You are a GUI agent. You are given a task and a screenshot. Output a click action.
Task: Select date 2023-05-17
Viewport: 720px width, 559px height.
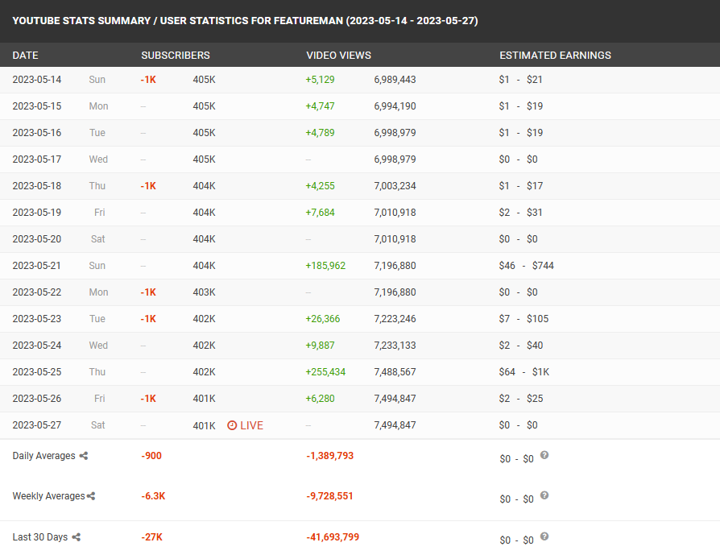pyautogui.click(x=37, y=159)
